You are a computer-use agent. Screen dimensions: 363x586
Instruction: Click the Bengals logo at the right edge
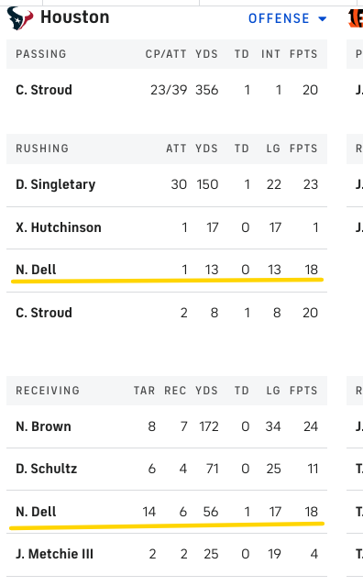coord(356,18)
